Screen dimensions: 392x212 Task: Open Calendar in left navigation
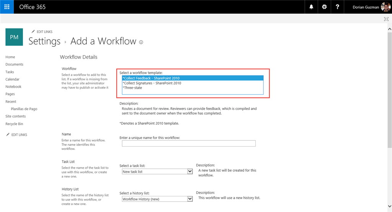(x=12, y=79)
